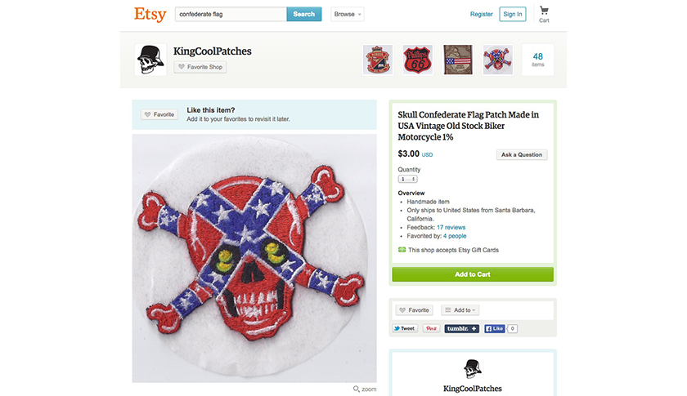The height and width of the screenshot is (396, 687).
Task: Click the Facebook Like button
Action: click(494, 328)
